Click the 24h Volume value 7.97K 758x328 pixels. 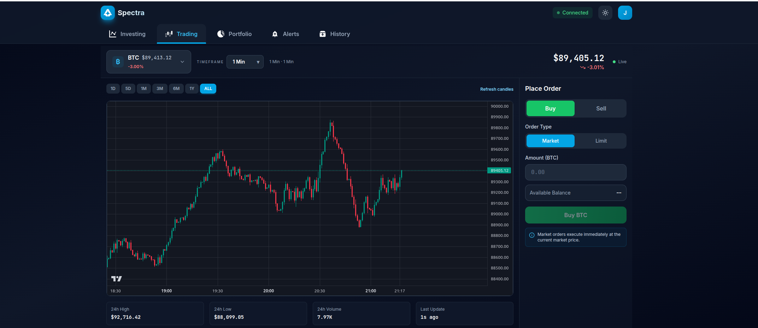[325, 317]
